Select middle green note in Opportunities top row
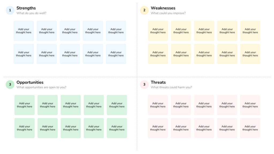The image size is (274, 154). [x=71, y=105]
